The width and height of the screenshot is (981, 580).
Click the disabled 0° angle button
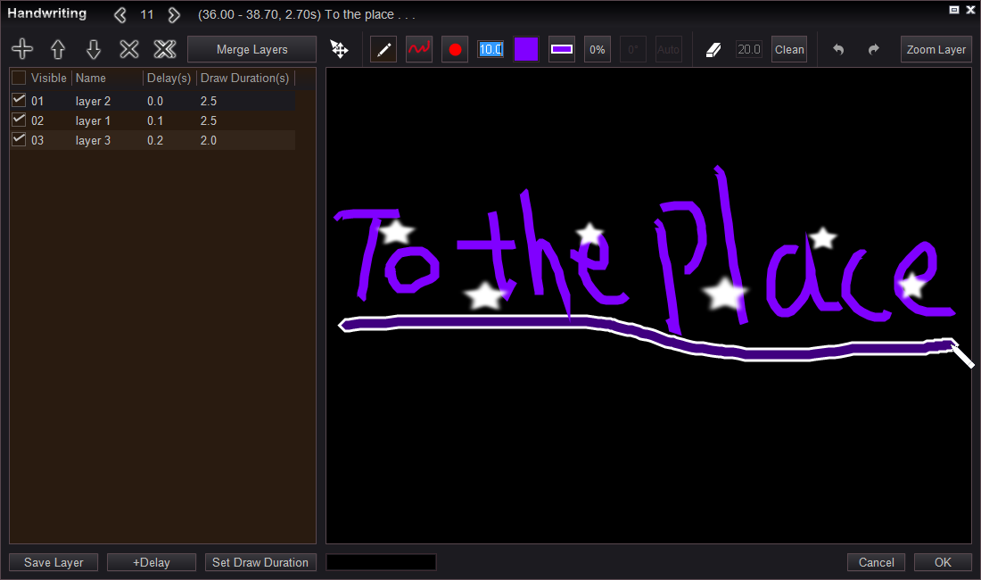point(633,49)
